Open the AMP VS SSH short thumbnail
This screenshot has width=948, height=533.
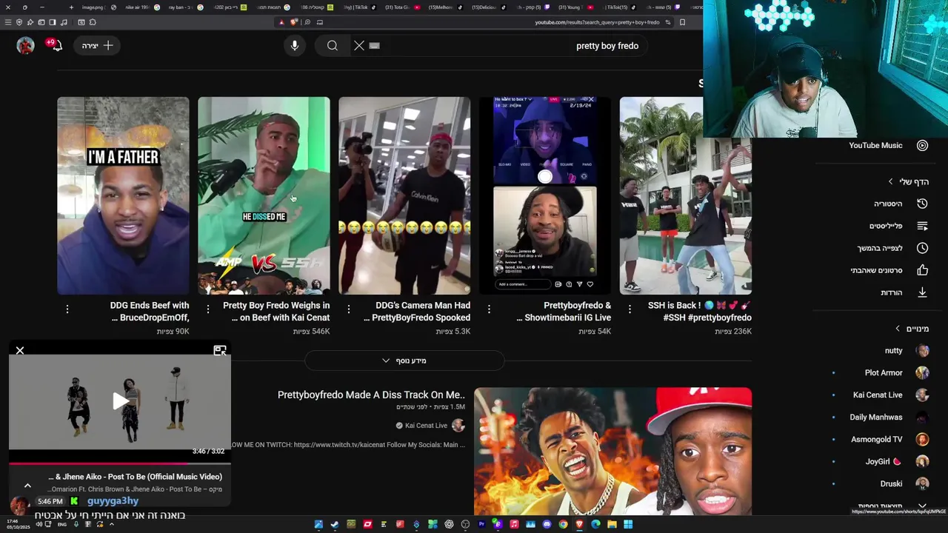(264, 195)
